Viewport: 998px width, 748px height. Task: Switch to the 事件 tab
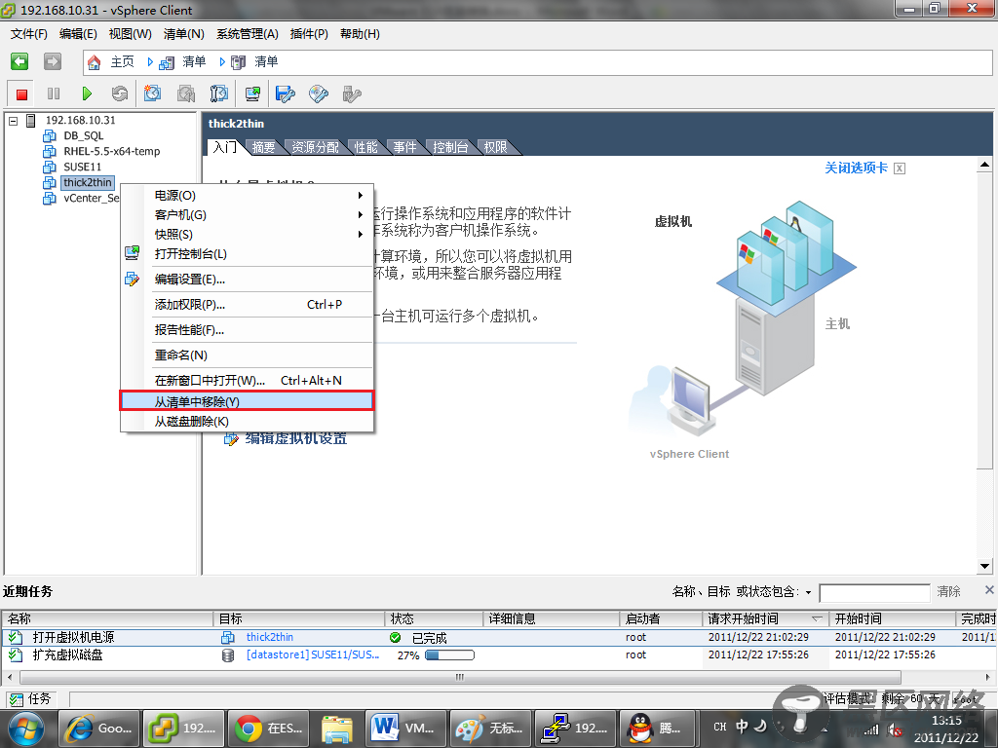[x=404, y=147]
